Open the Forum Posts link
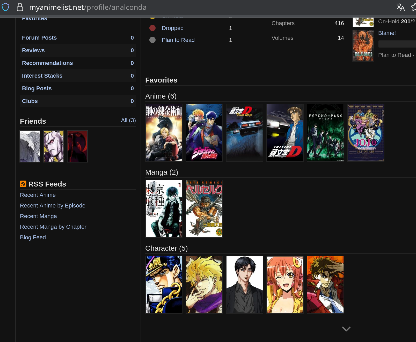Image resolution: width=416 pixels, height=342 pixels. point(39,38)
